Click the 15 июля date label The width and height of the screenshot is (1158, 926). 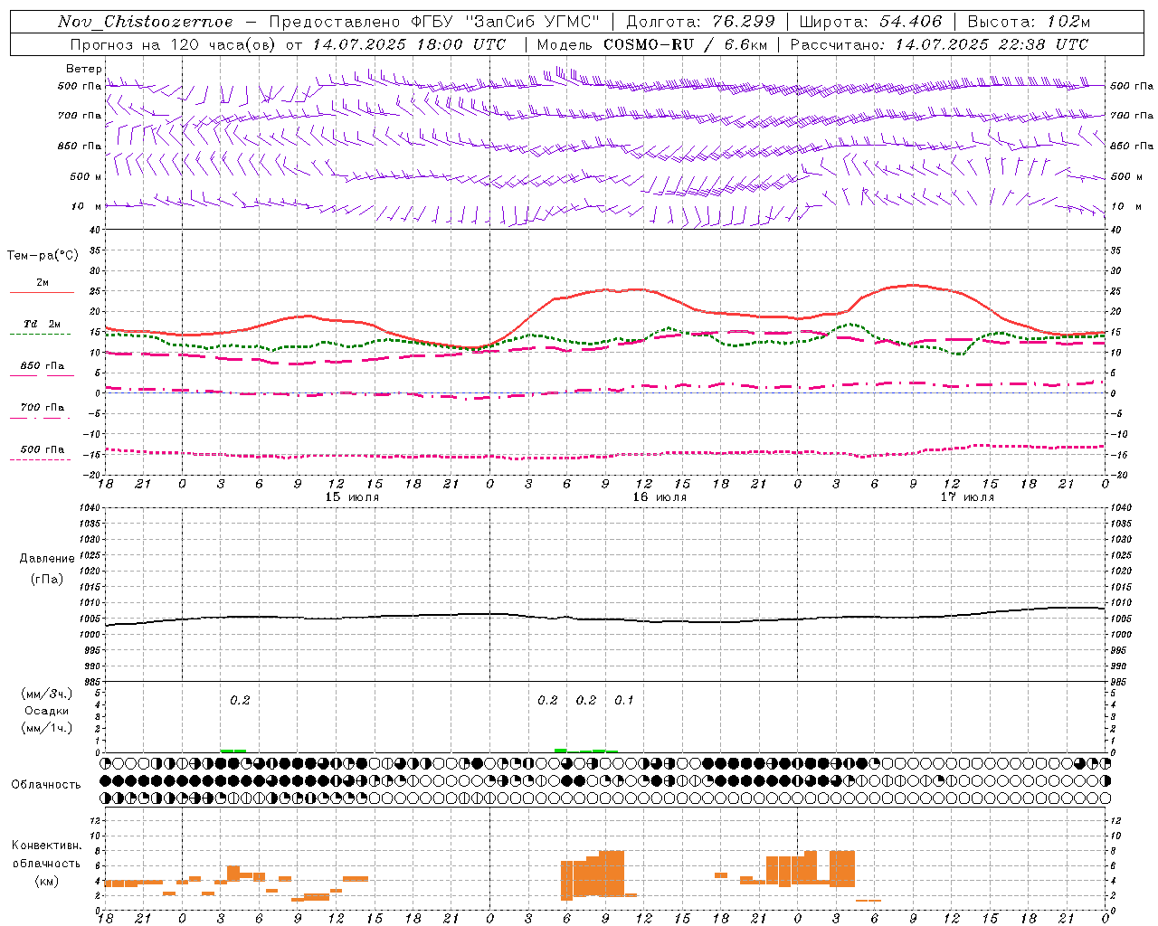(353, 497)
